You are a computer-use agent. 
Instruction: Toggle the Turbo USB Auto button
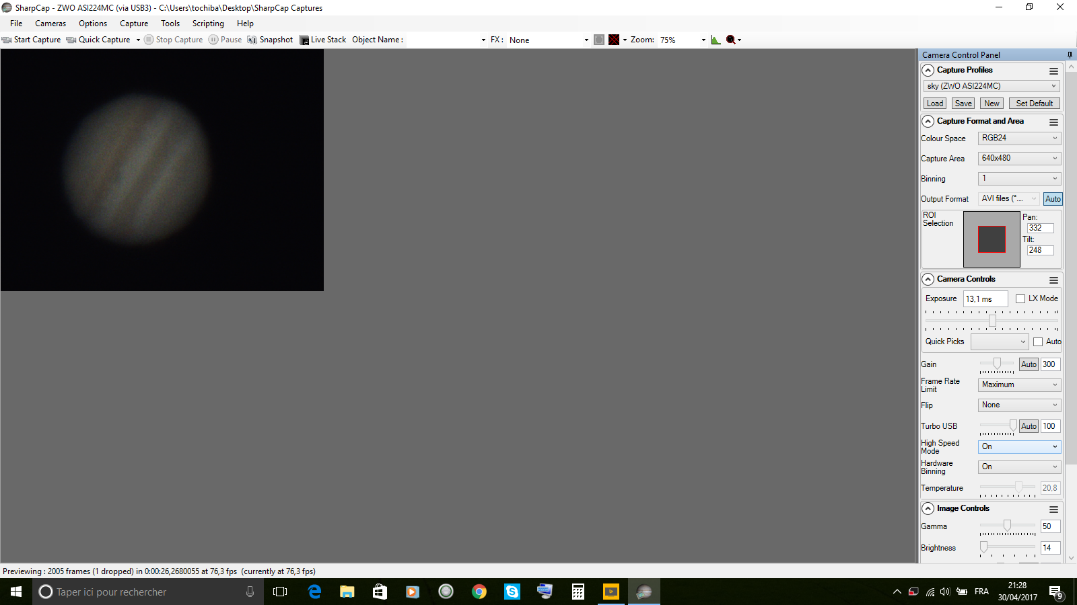point(1029,426)
